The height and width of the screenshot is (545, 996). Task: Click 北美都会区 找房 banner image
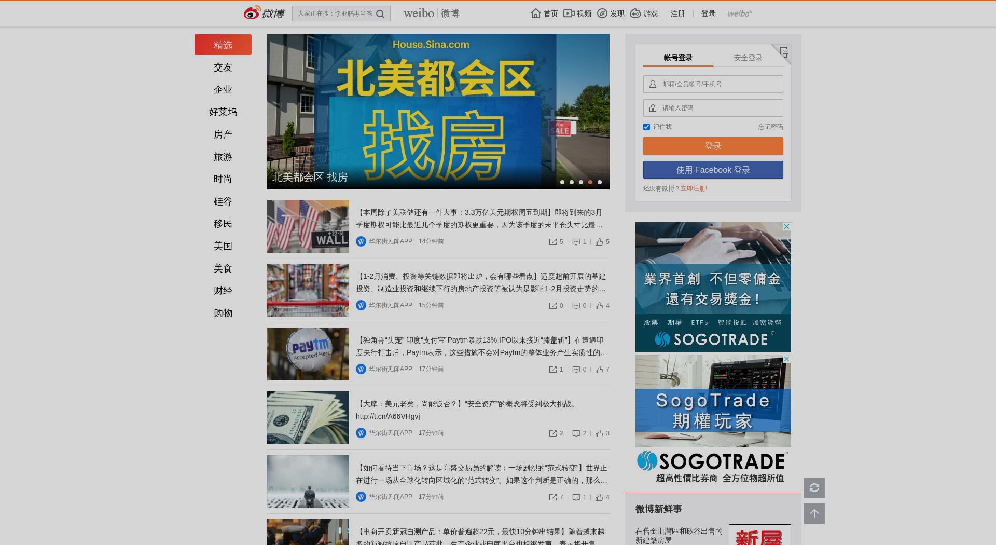pyautogui.click(x=438, y=112)
